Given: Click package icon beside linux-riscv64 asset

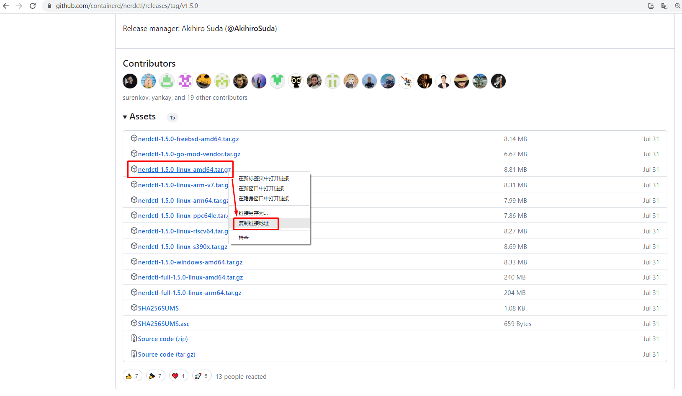Looking at the screenshot, I should (134, 230).
